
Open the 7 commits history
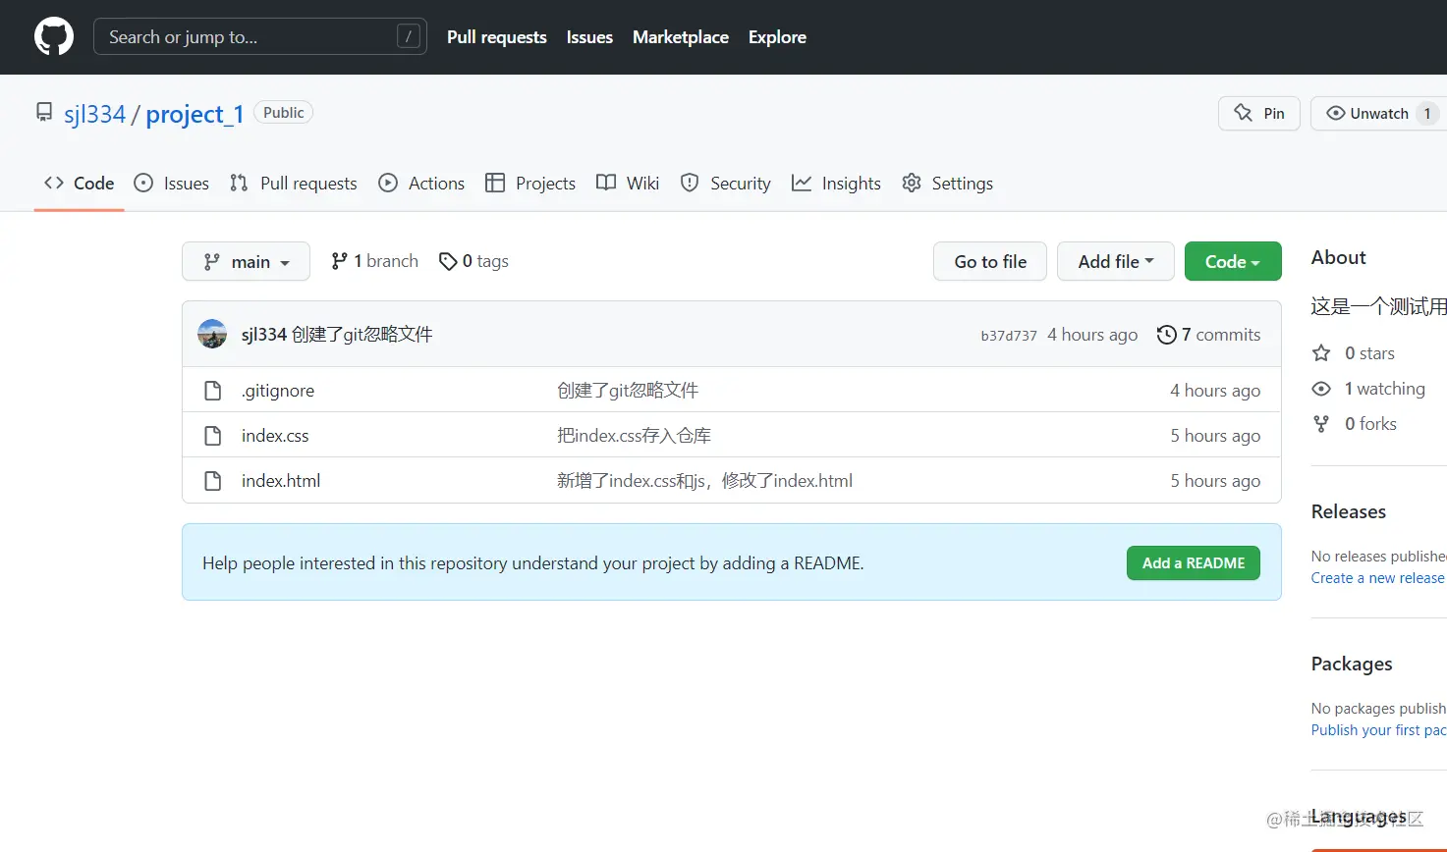[1209, 335]
